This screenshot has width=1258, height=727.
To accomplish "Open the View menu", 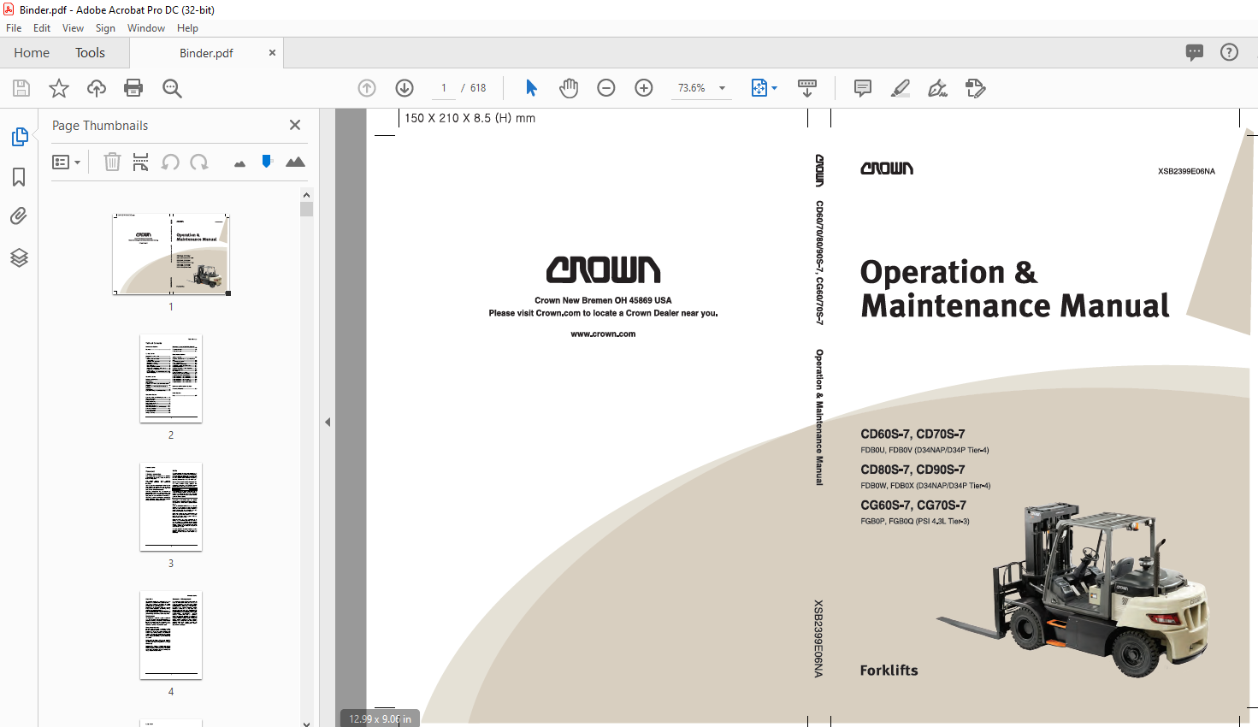I will click(x=73, y=28).
